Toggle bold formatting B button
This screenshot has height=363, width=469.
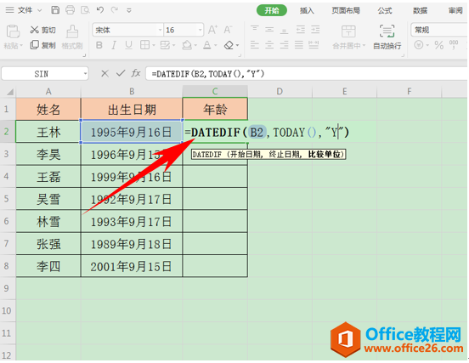click(x=99, y=45)
